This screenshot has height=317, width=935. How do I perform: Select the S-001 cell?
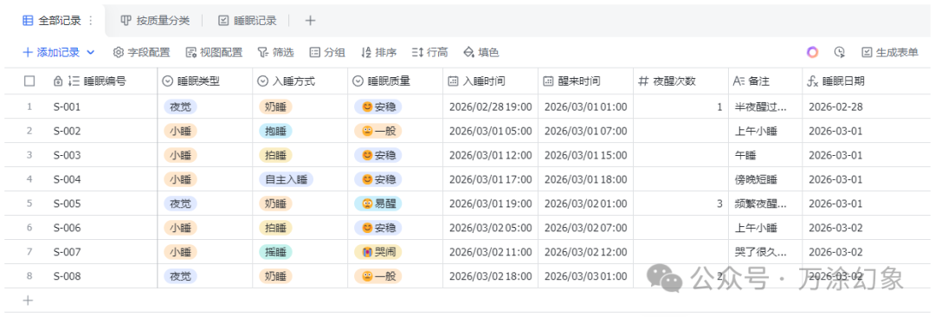(102, 107)
